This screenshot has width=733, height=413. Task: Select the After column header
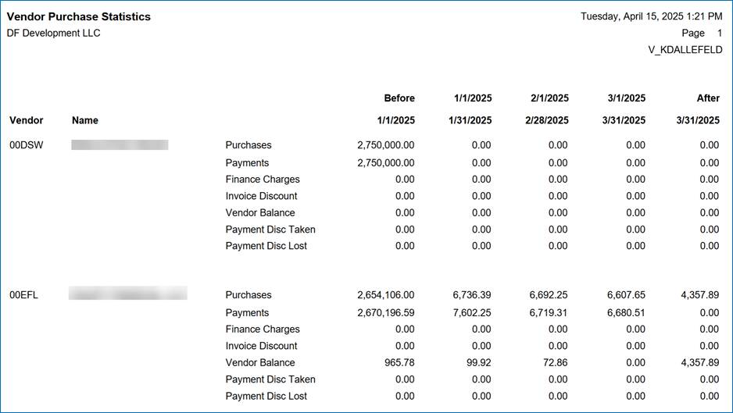(x=708, y=98)
